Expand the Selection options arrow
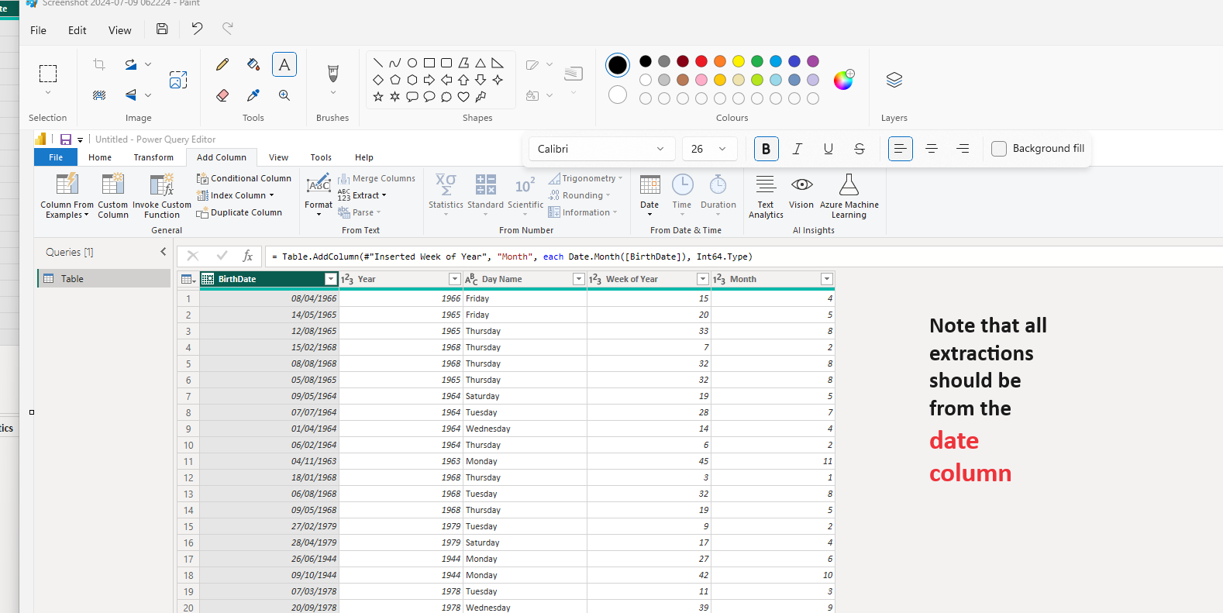Screen dimensions: 1223x613 point(48,93)
